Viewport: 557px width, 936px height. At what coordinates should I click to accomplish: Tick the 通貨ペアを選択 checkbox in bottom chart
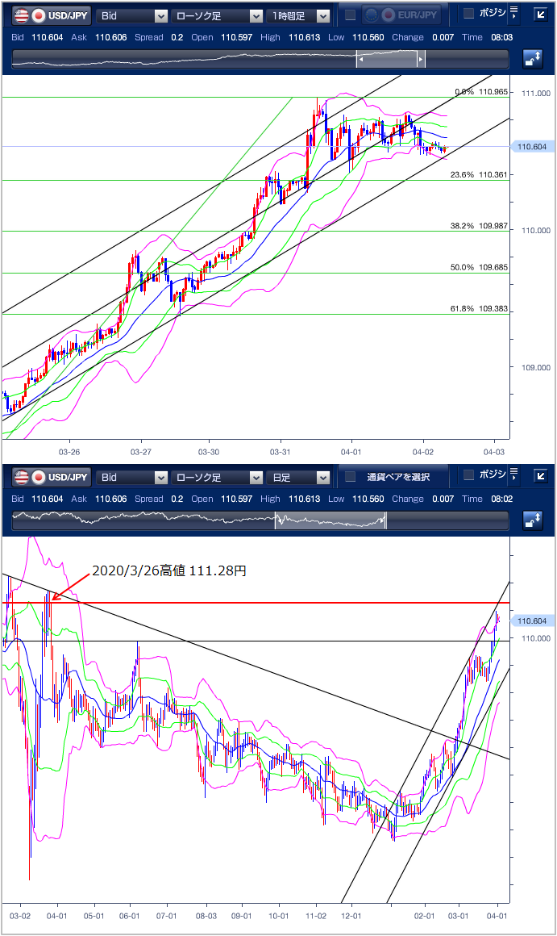pyautogui.click(x=350, y=477)
